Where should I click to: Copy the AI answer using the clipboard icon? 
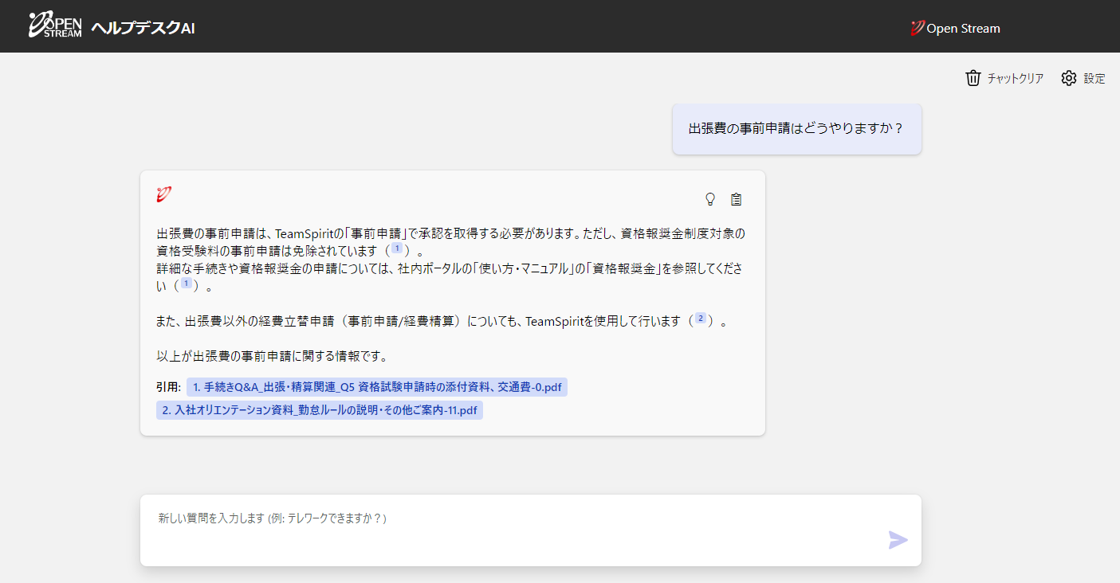coord(736,198)
